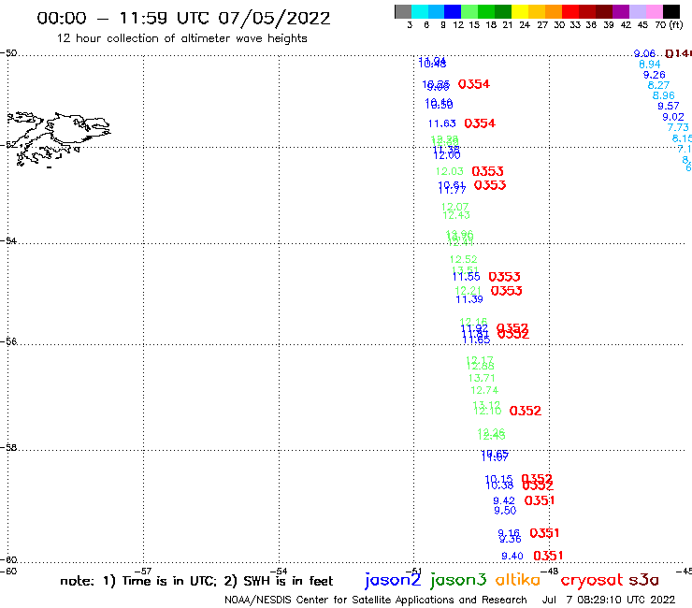692x608 pixels.
Task: Click the '12 hour collection of altimeter wave heights' subtitle
Action: [x=181, y=38]
